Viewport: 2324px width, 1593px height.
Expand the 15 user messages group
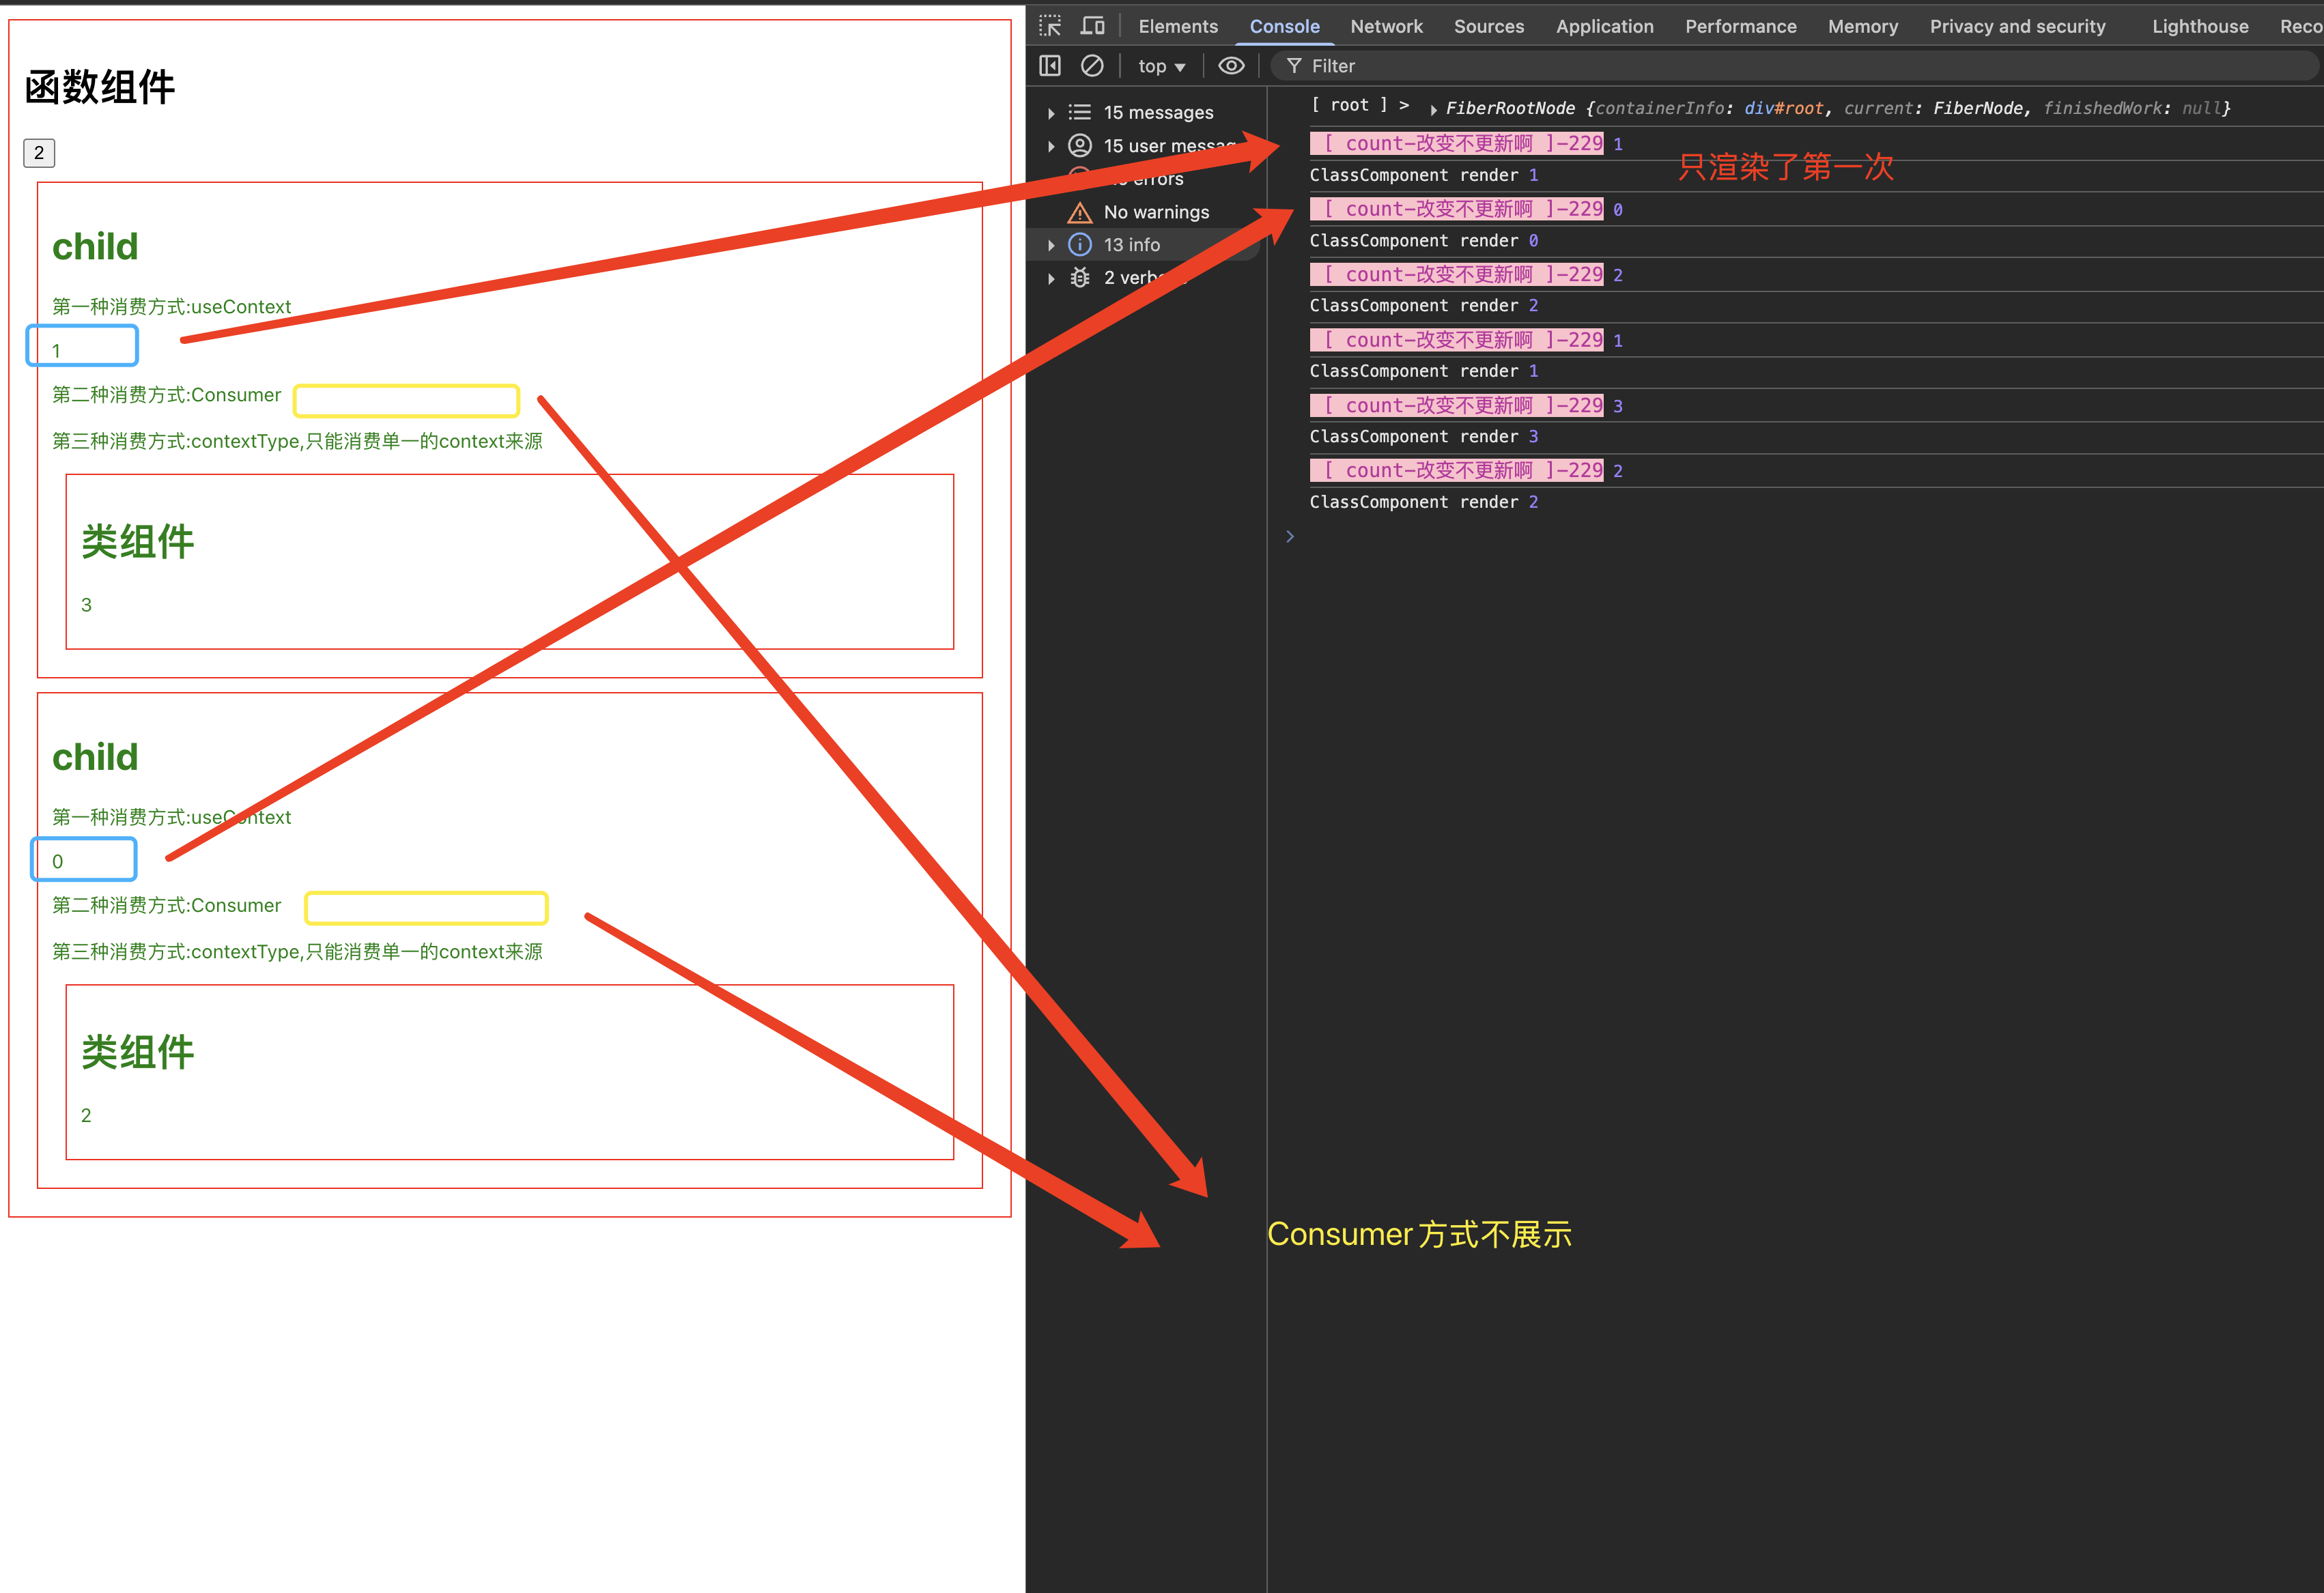[1051, 146]
